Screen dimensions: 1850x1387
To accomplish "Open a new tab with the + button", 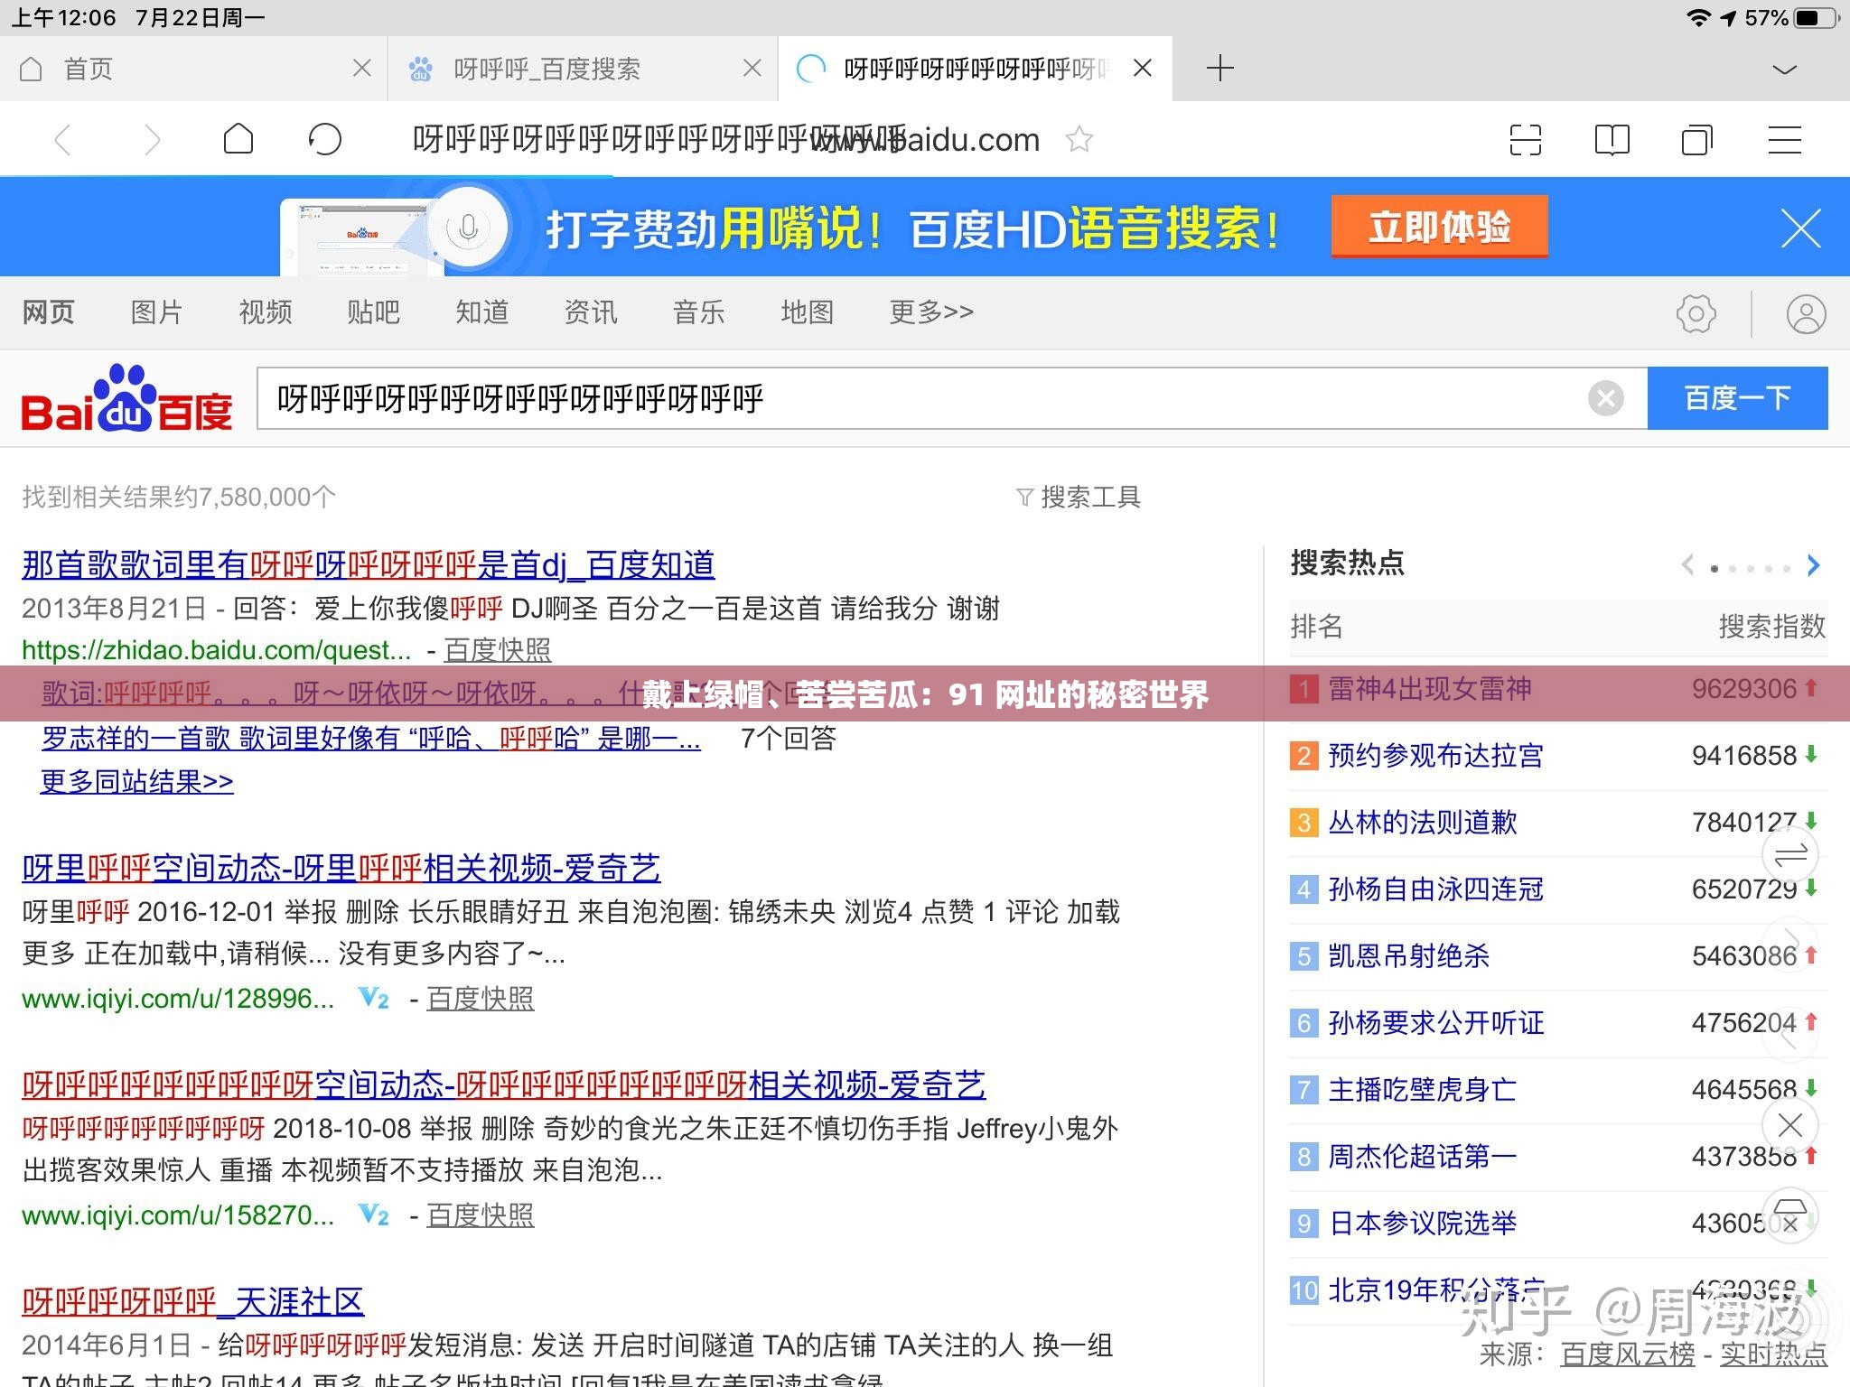I will (x=1219, y=68).
